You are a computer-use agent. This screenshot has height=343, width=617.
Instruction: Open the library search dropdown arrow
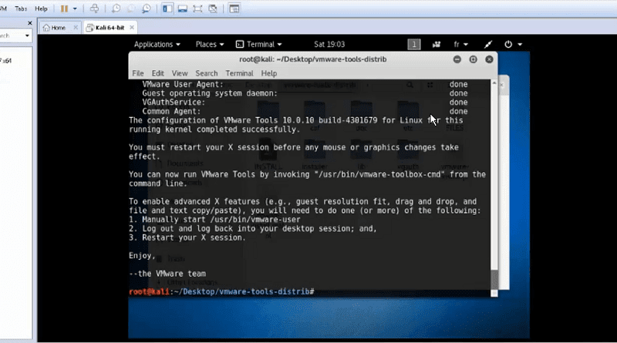pos(27,35)
